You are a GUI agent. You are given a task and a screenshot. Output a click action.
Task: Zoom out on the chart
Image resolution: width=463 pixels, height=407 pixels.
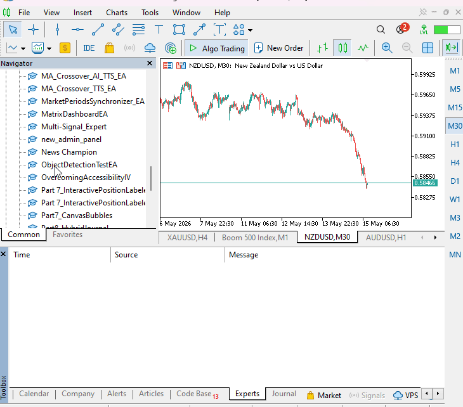click(x=407, y=48)
